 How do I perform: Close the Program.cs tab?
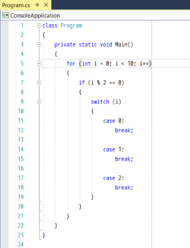46,5
